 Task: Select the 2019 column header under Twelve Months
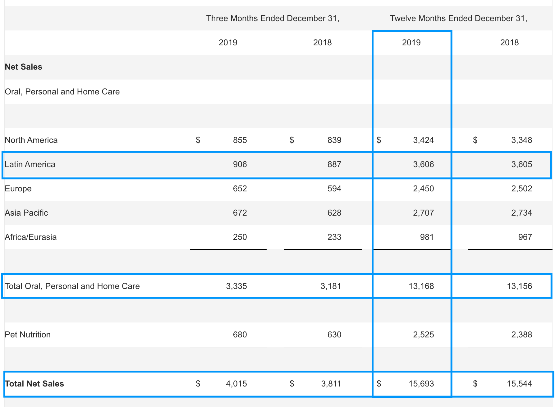coord(411,43)
